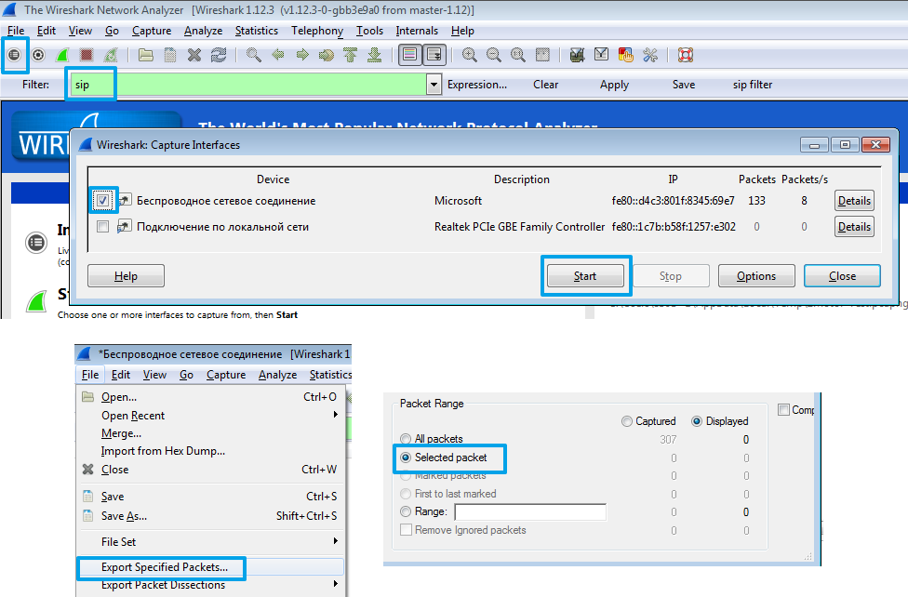Go to packet number toolbar icon
This screenshot has width=908, height=597.
click(x=327, y=55)
